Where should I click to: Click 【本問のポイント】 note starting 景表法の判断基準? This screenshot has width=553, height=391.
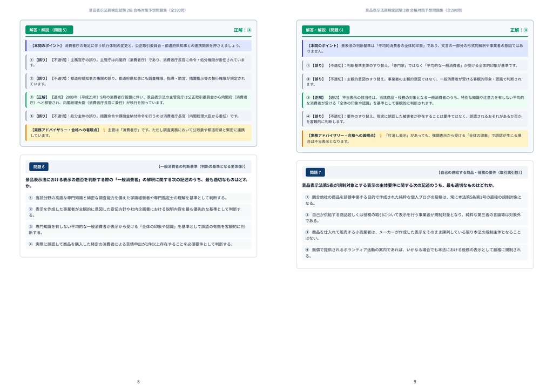pos(415,48)
